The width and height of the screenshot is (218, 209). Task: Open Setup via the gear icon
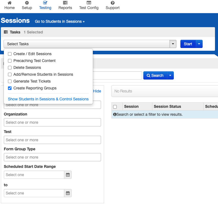[27, 3]
